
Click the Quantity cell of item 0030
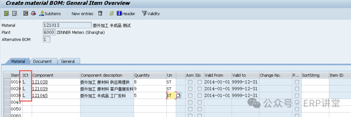(150, 96)
